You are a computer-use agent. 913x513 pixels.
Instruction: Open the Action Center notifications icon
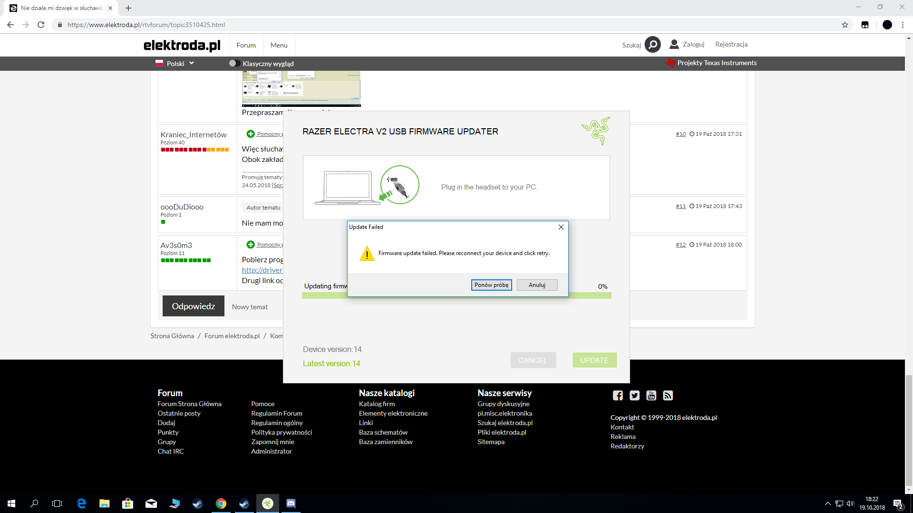[x=898, y=503]
